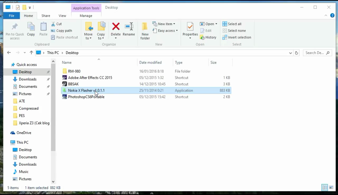Viewport: 338px width, 195px height.
Task: Collapse the ribbon with chevron
Action: coord(326,16)
